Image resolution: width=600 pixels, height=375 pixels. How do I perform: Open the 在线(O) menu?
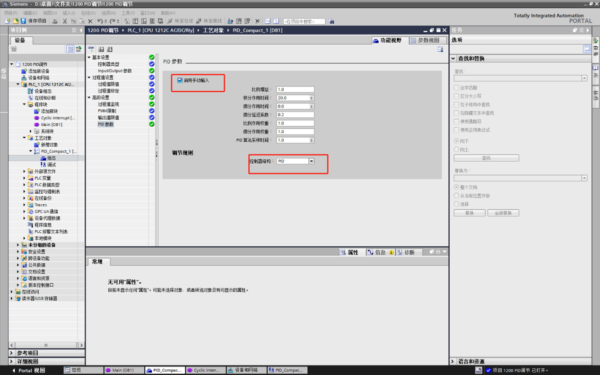coord(88,13)
